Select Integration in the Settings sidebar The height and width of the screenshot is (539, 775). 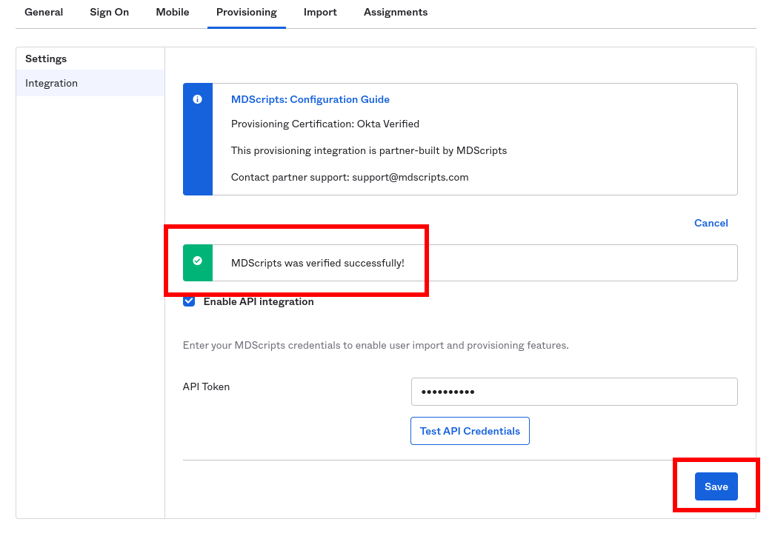click(x=90, y=83)
